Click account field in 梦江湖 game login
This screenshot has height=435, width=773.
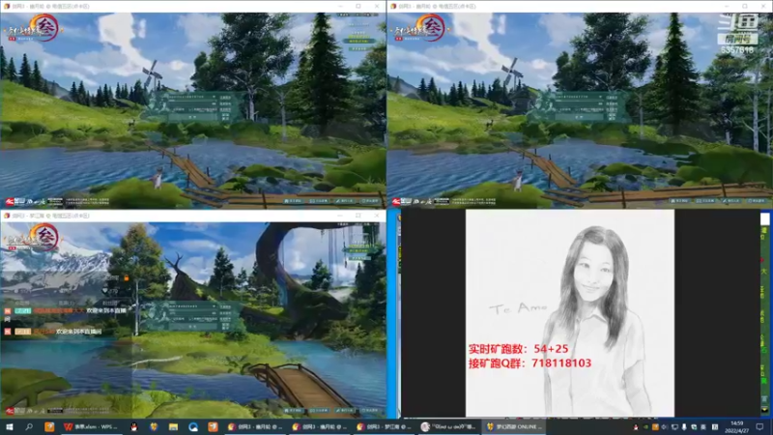coord(192,305)
